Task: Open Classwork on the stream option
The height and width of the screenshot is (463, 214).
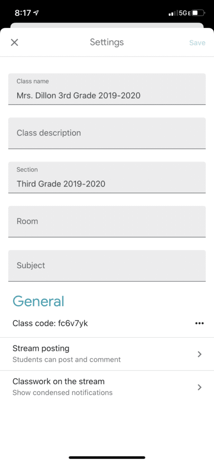Action: [x=107, y=387]
